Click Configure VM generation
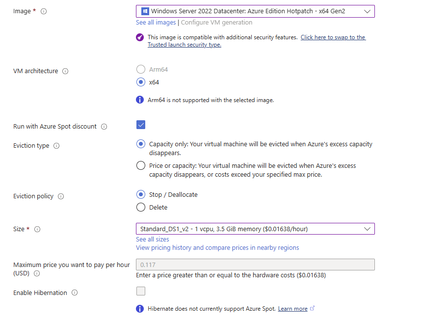 click(217, 23)
